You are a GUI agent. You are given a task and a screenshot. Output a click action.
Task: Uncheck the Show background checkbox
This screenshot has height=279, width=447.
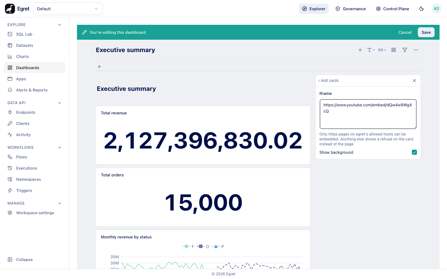[x=414, y=152]
